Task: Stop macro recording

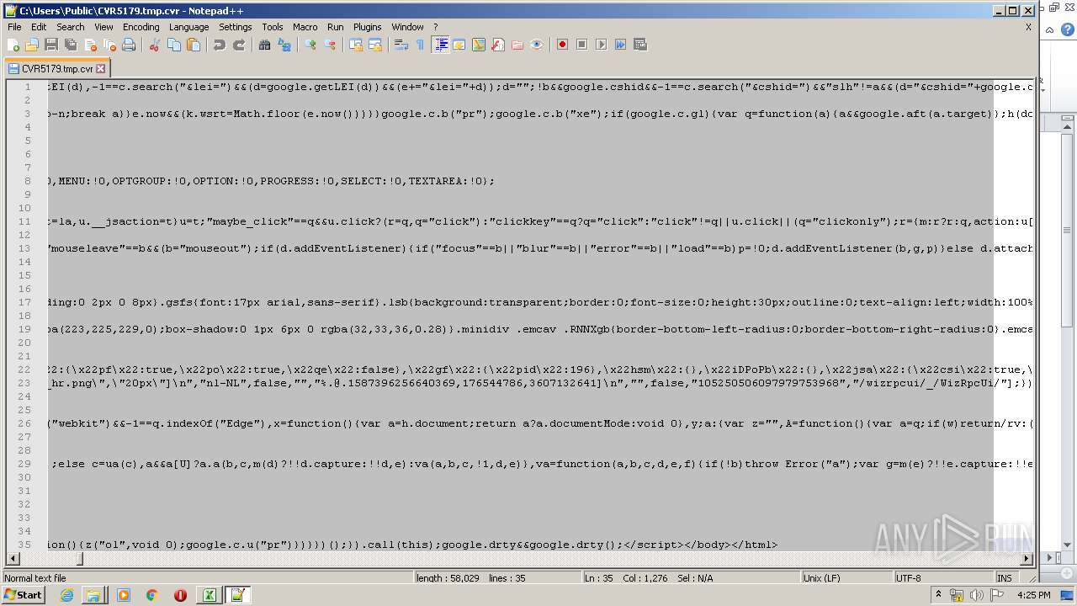Action: 582,45
